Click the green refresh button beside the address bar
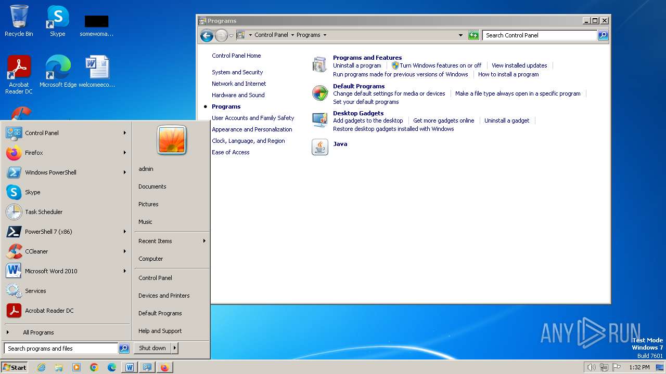The height and width of the screenshot is (374, 666). click(x=473, y=35)
